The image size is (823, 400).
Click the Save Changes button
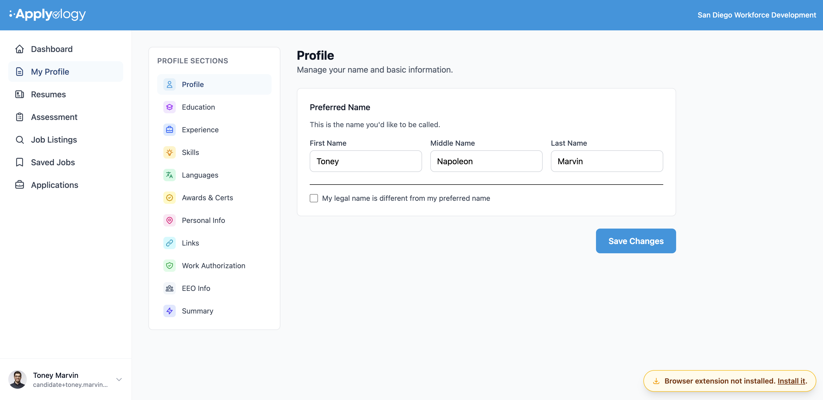coord(635,241)
